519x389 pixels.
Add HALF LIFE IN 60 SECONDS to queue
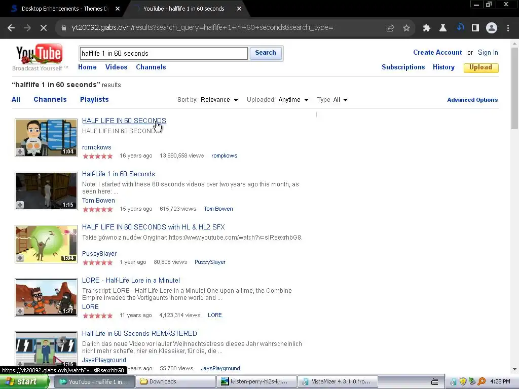pos(20,151)
